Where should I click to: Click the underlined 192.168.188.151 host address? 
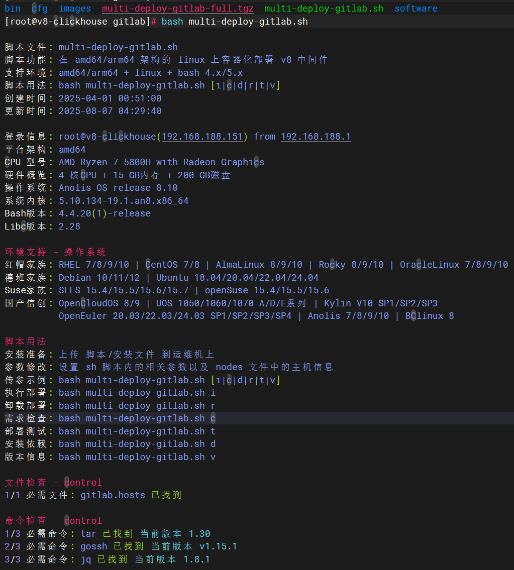pos(202,137)
